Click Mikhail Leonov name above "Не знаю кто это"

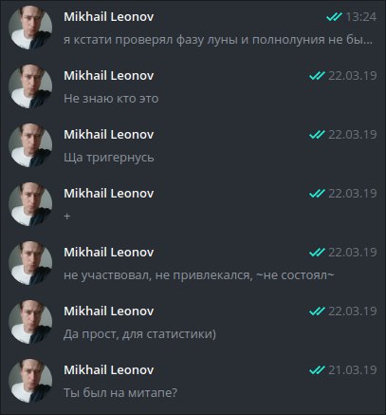109,76
